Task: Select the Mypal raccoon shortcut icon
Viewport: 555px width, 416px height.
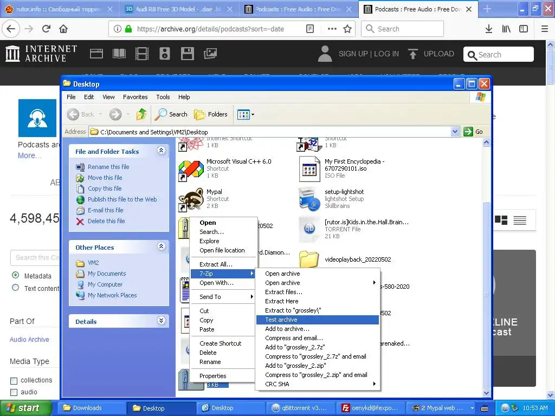Action: tap(191, 199)
